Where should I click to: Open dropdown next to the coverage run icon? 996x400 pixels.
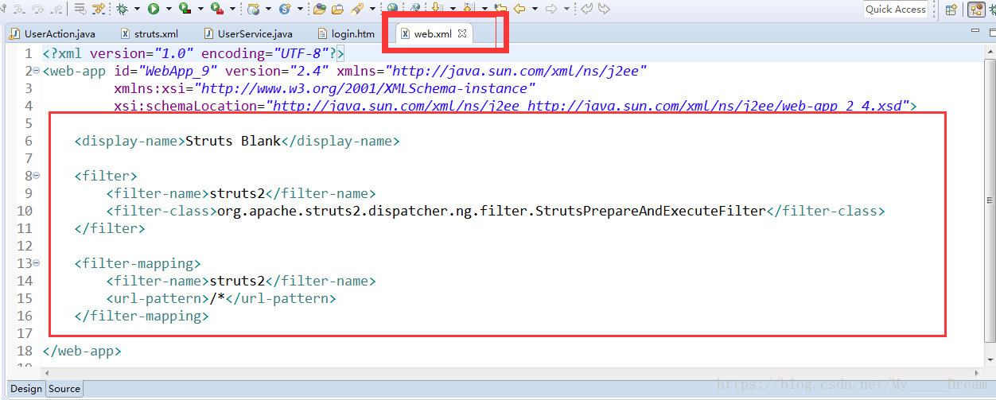[x=200, y=9]
